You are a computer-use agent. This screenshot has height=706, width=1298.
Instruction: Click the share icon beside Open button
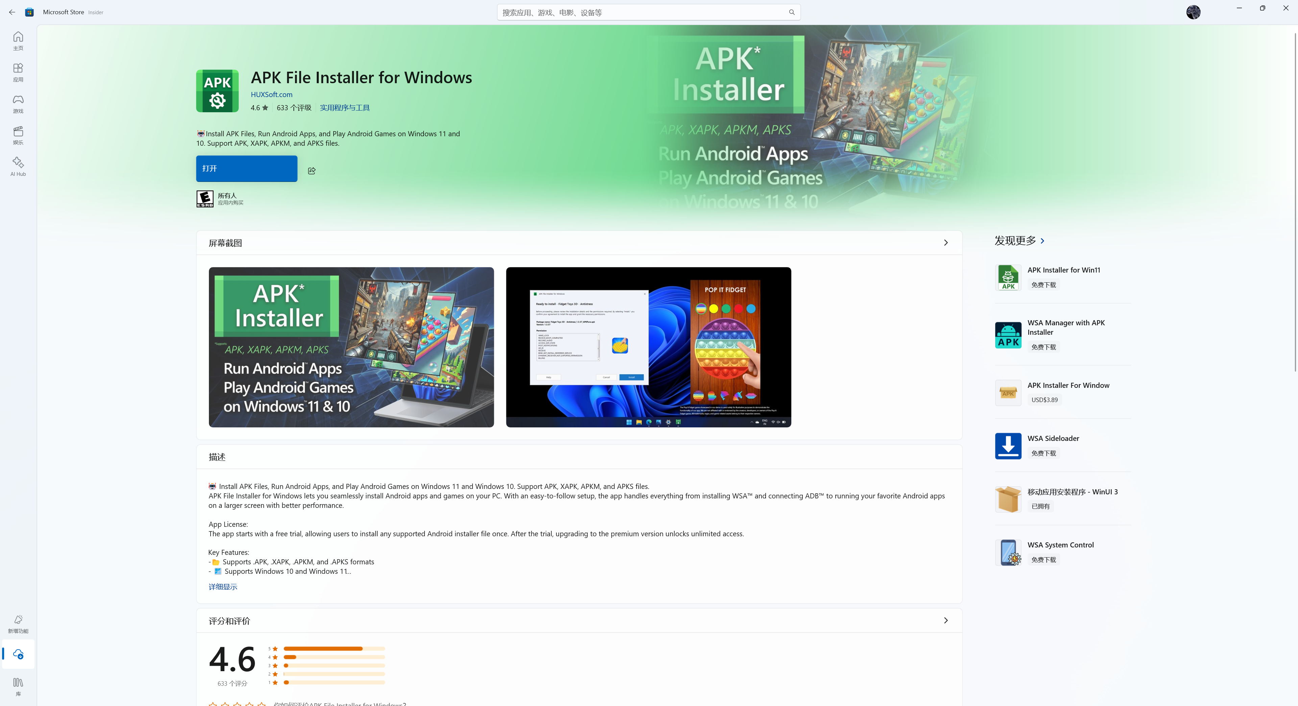click(311, 171)
